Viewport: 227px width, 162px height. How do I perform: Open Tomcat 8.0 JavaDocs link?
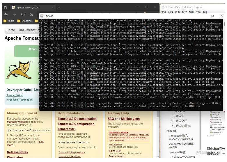pyautogui.click(x=70, y=156)
